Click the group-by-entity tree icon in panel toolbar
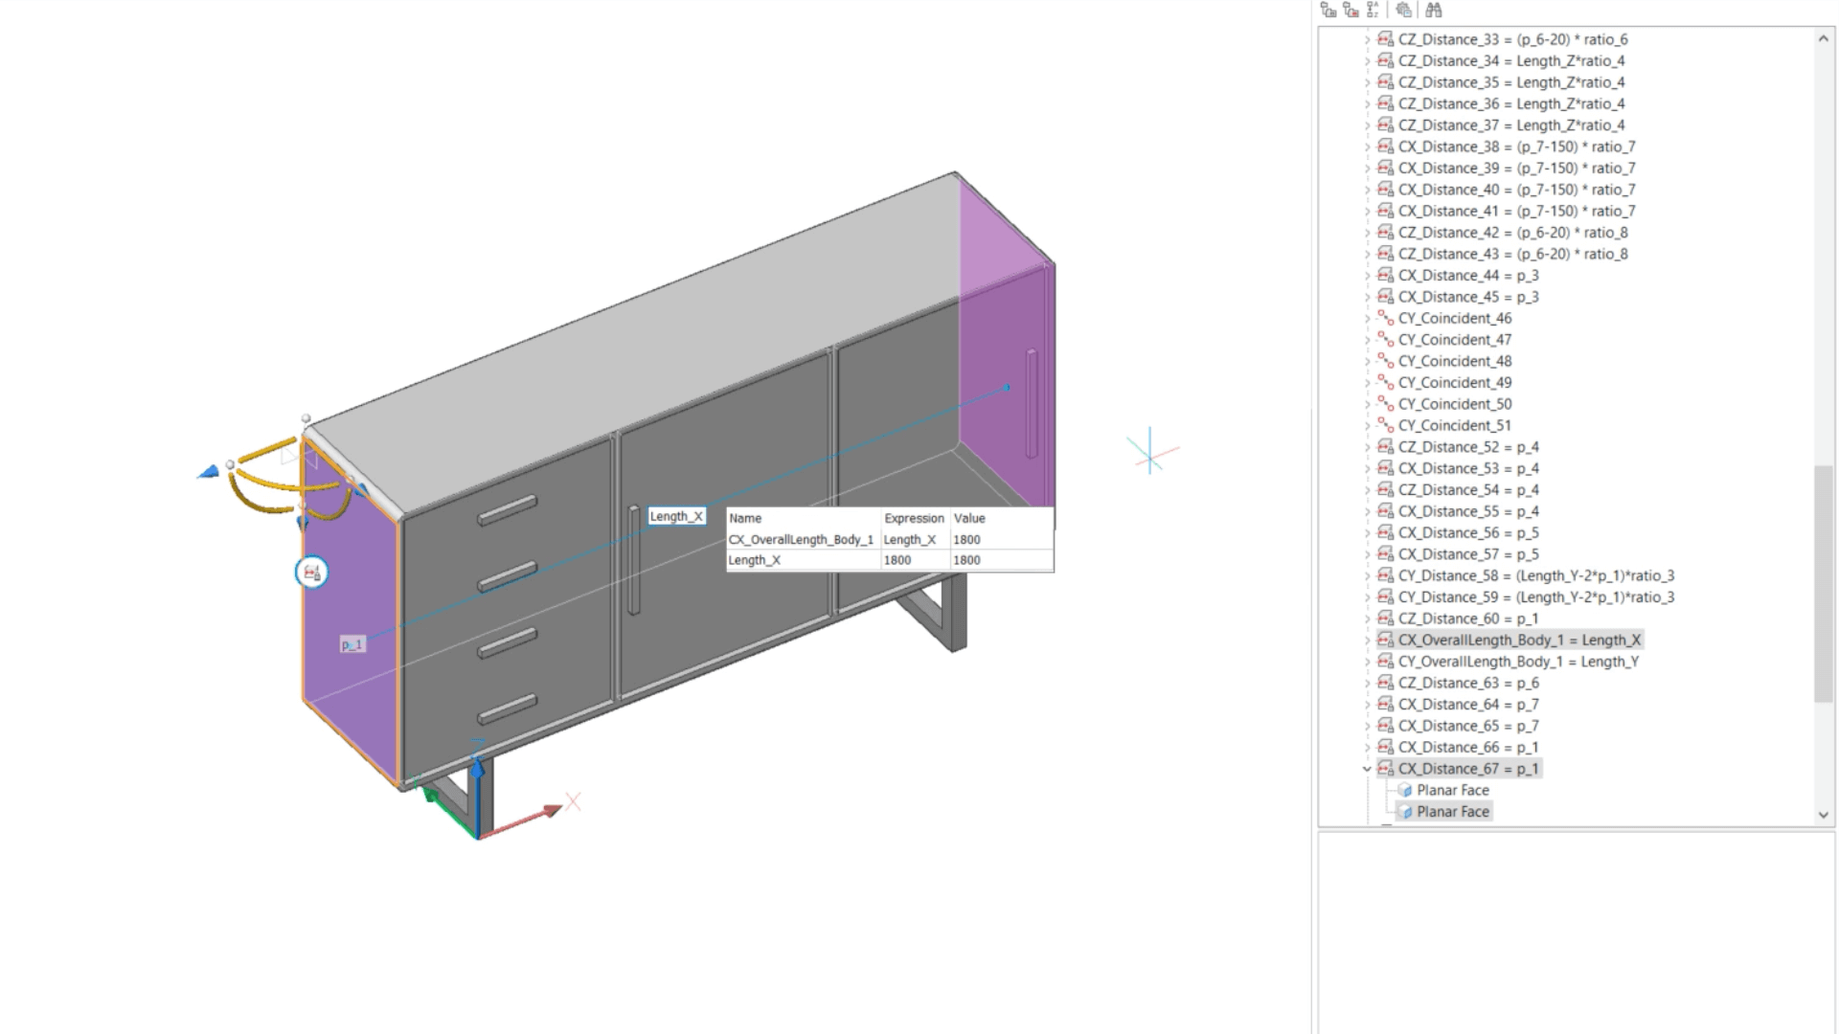The height and width of the screenshot is (1034, 1839). [1328, 10]
